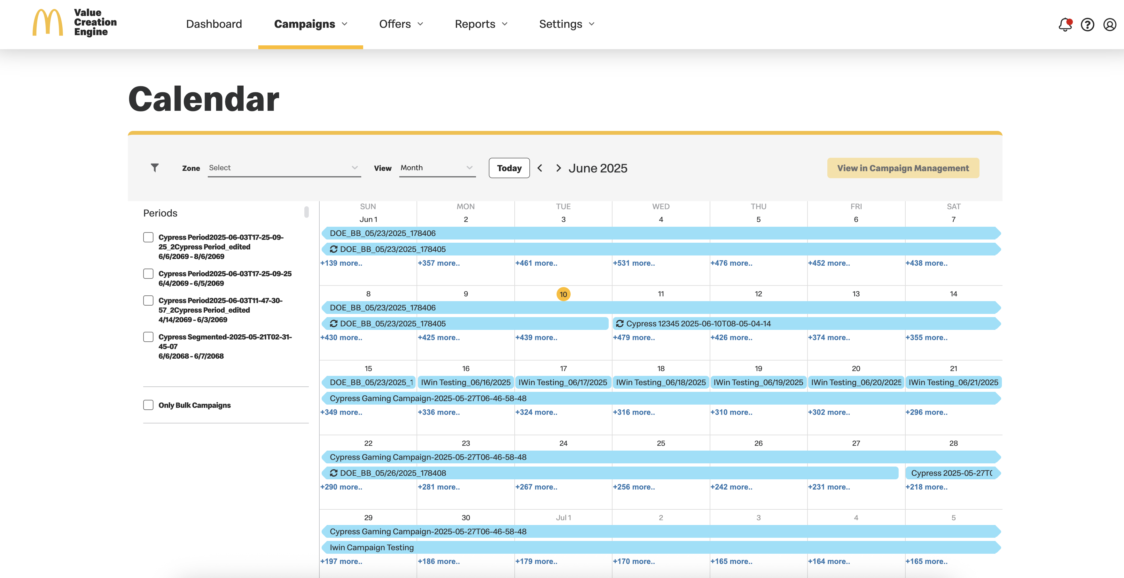Screen dimensions: 1124x578
Task: Click the Periods panel scrollbar
Action: (x=306, y=212)
